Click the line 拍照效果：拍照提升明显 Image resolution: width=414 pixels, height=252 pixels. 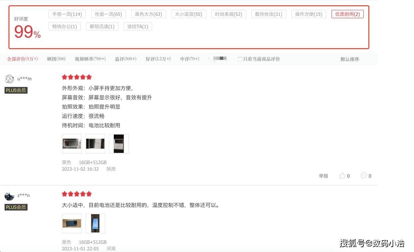(x=91, y=107)
